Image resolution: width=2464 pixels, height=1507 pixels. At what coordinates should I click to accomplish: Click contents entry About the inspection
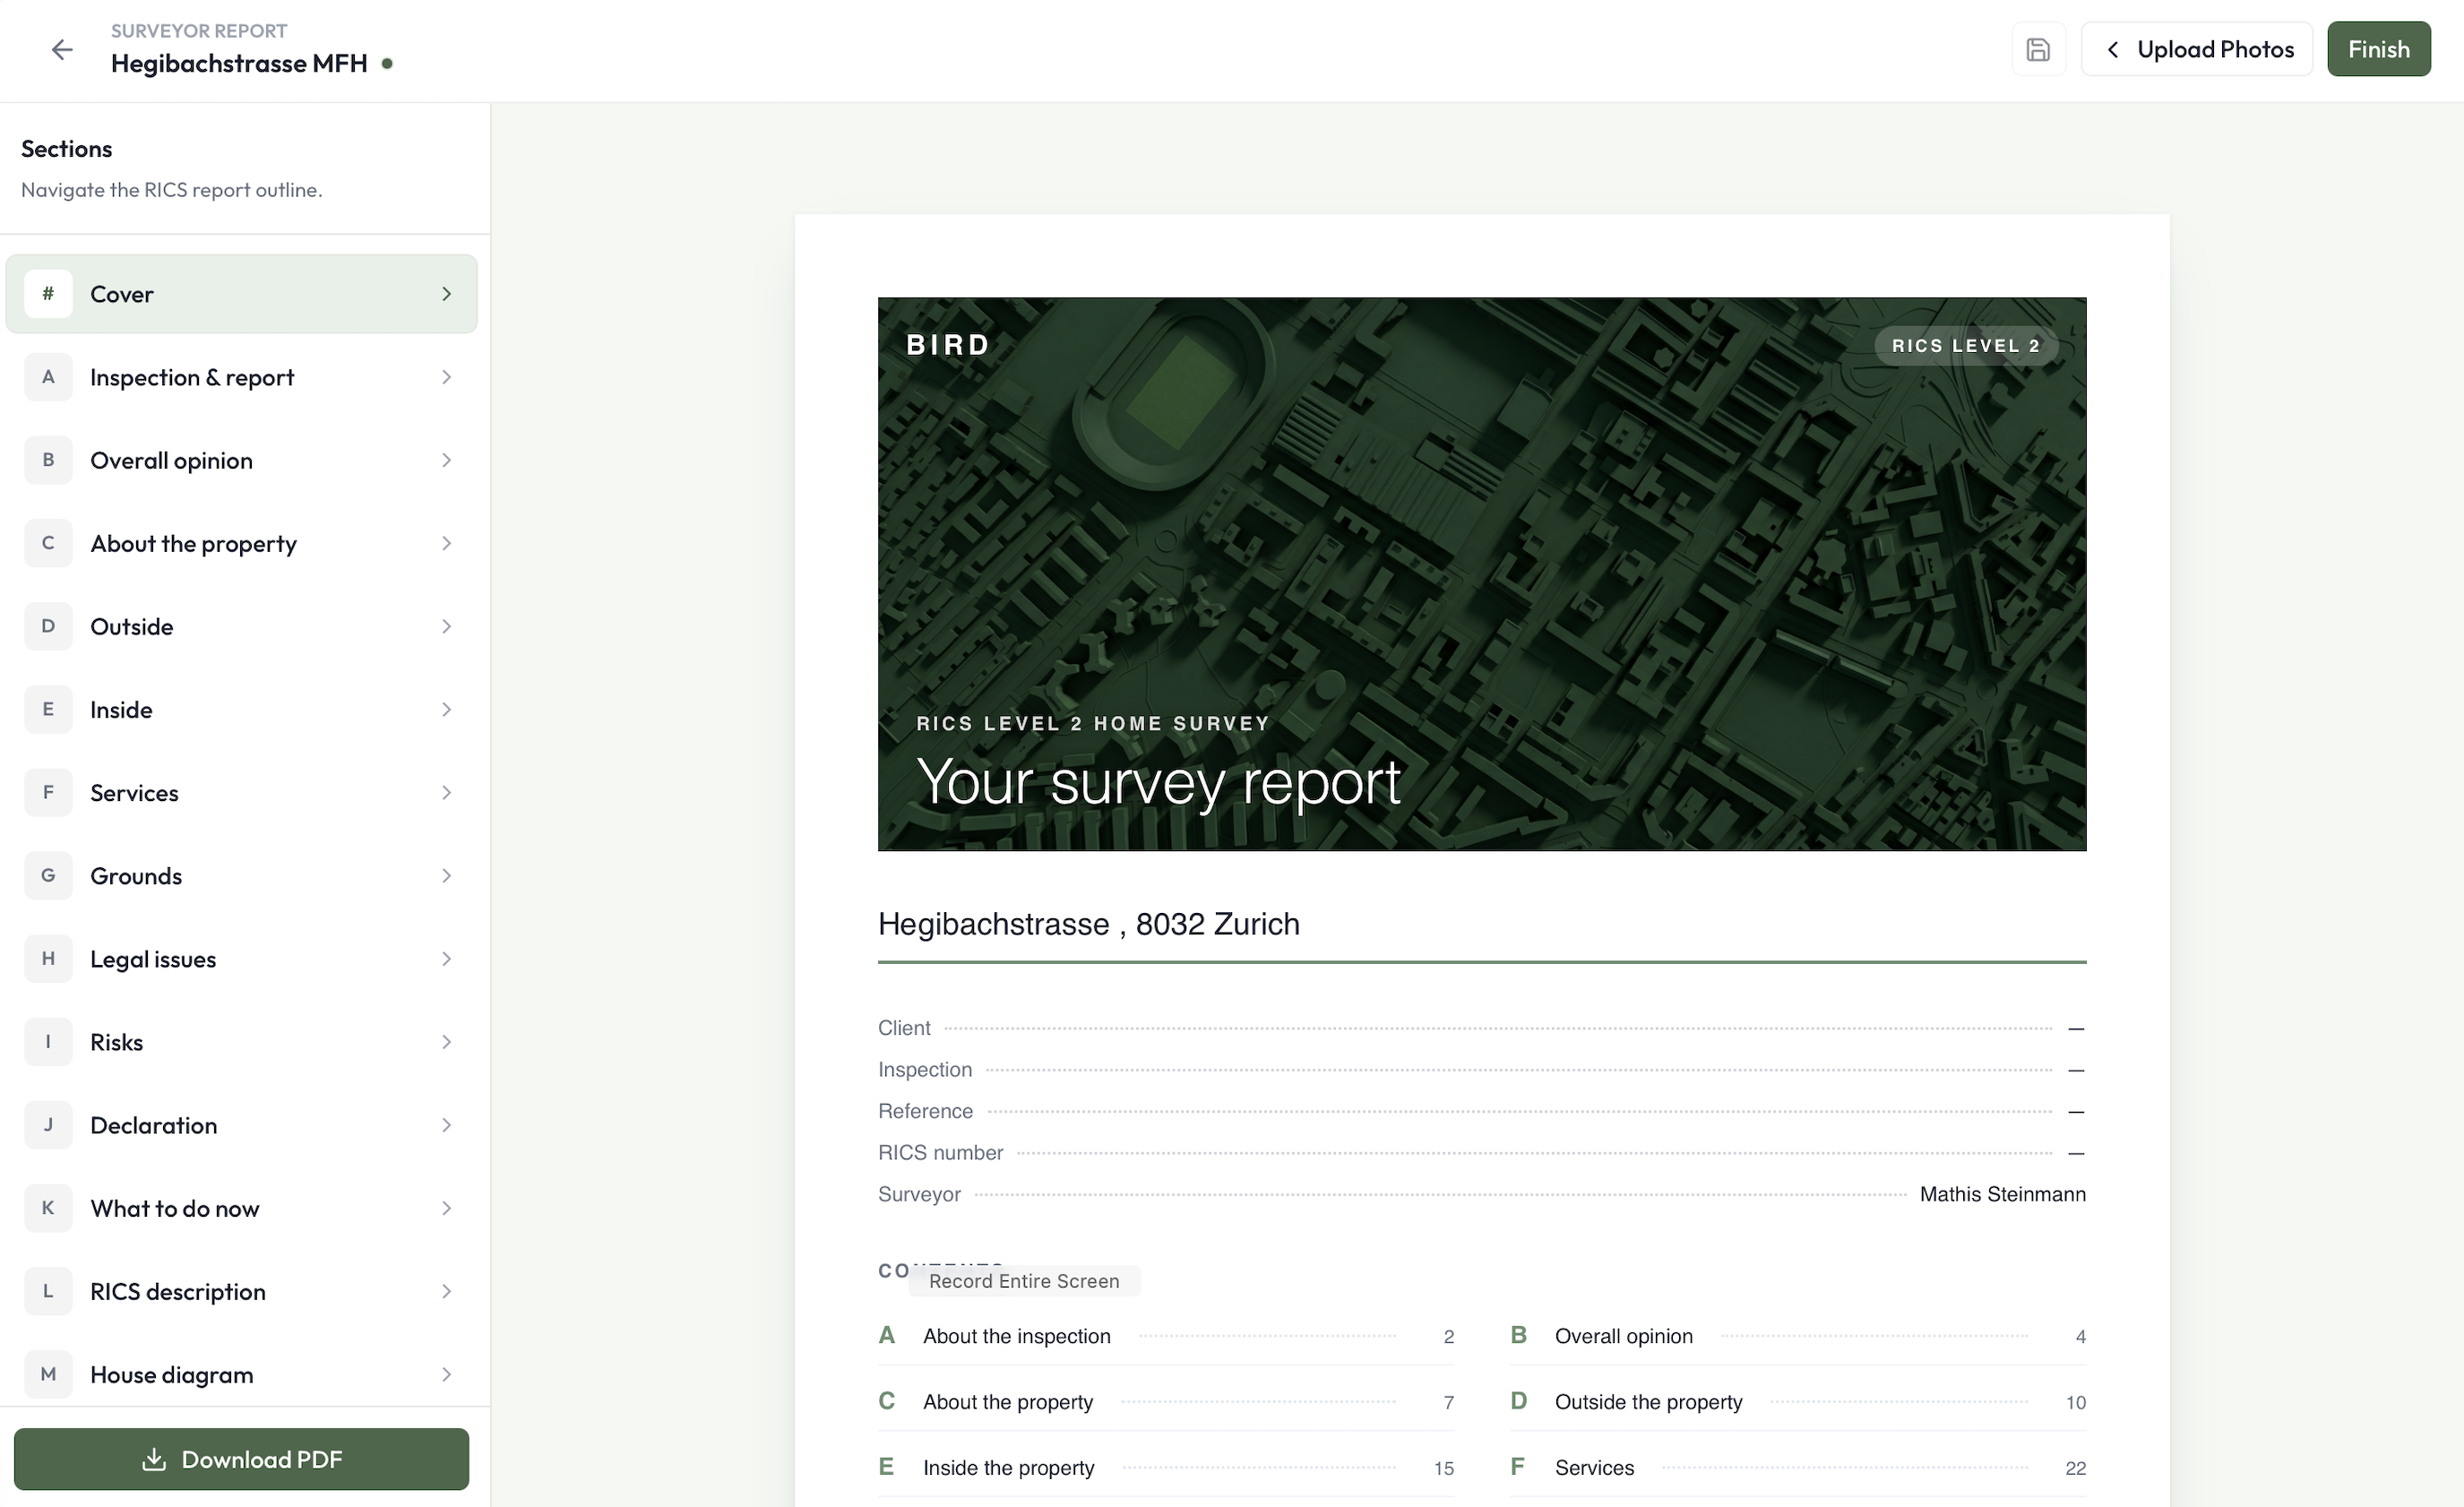tap(1165, 1335)
